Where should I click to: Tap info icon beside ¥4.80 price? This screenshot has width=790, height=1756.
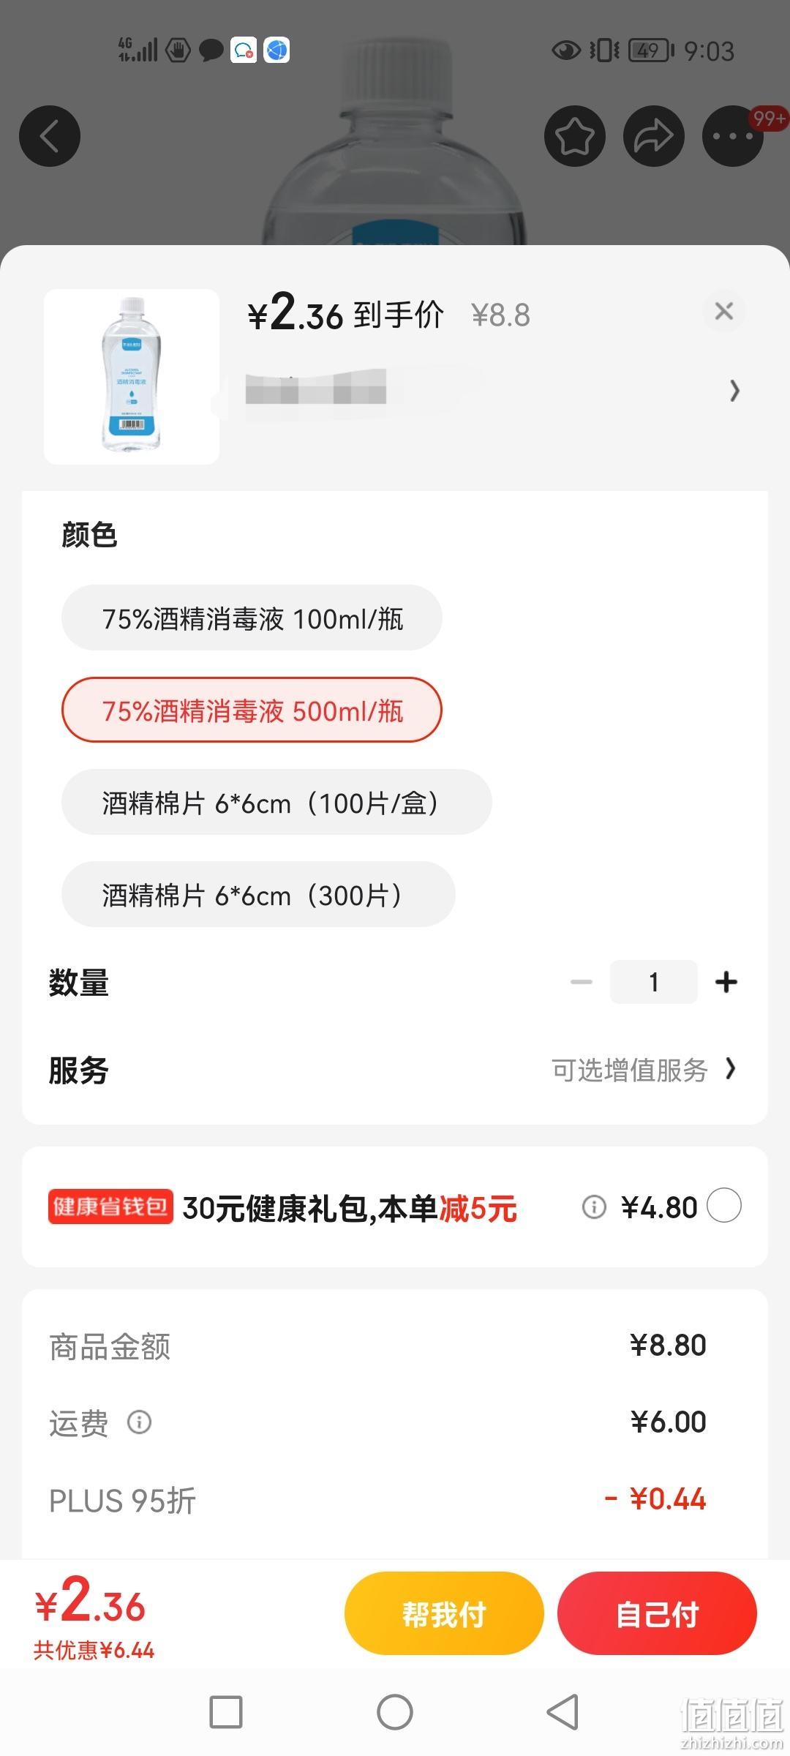tap(594, 1207)
